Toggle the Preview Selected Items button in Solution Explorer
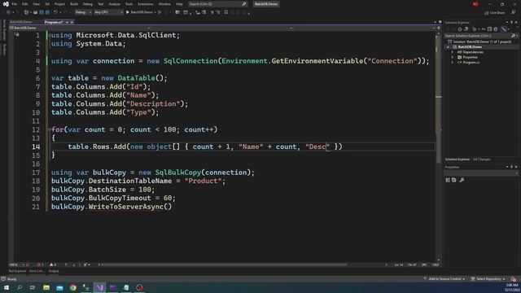The height and width of the screenshot is (293, 521). (505, 29)
